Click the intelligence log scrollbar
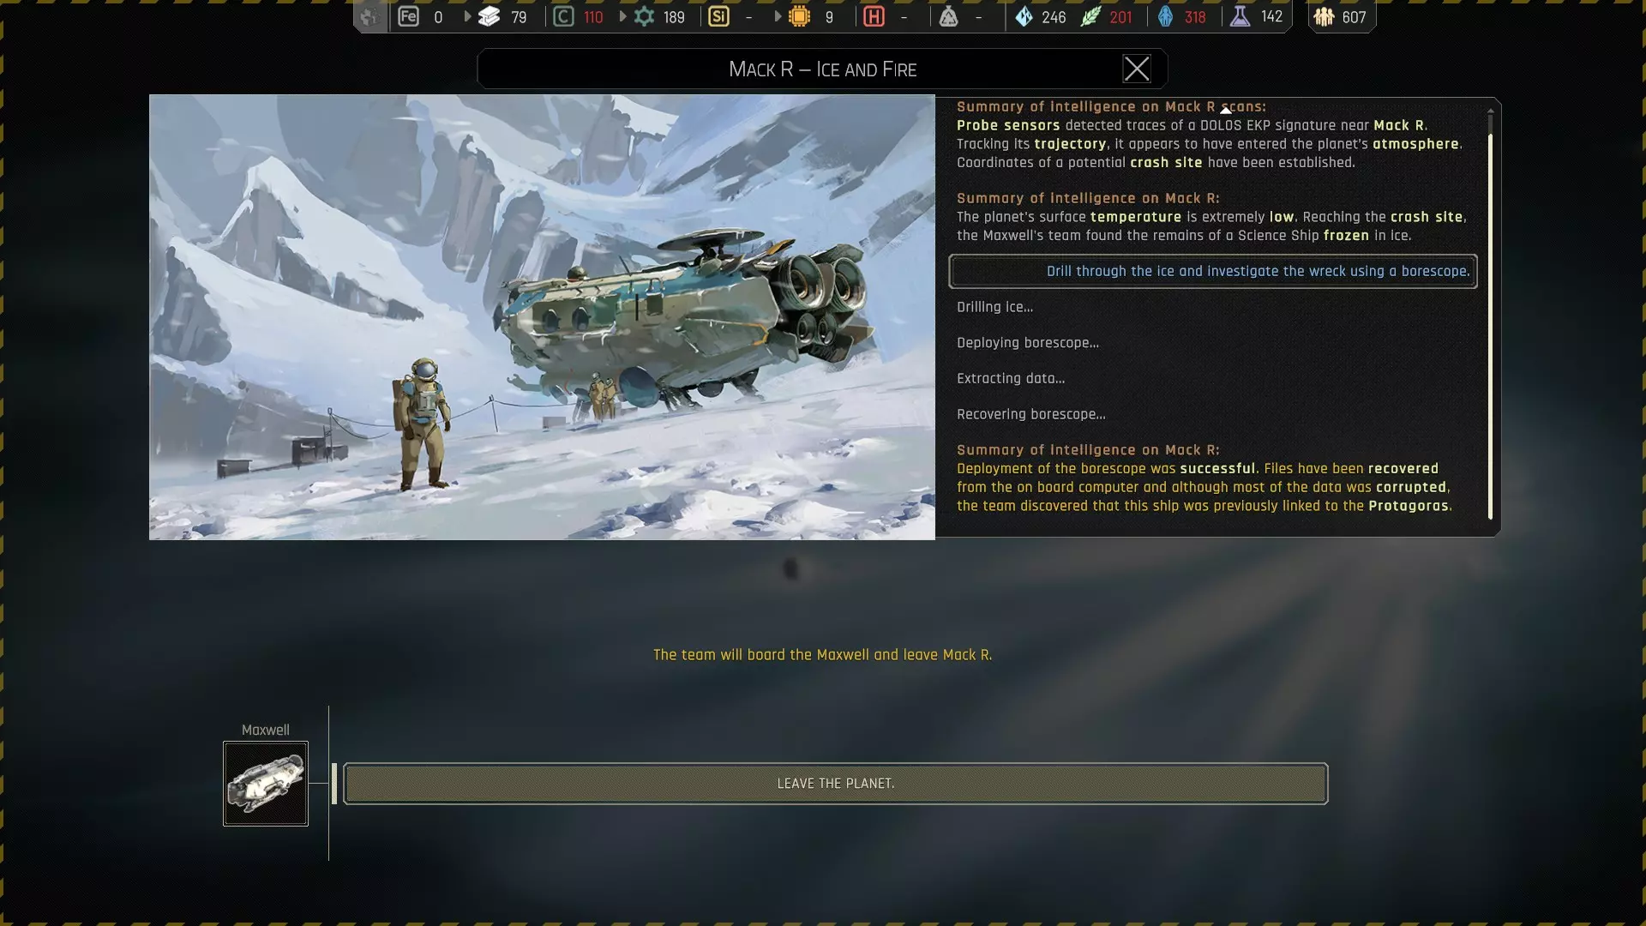The height and width of the screenshot is (926, 1646). [1490, 326]
